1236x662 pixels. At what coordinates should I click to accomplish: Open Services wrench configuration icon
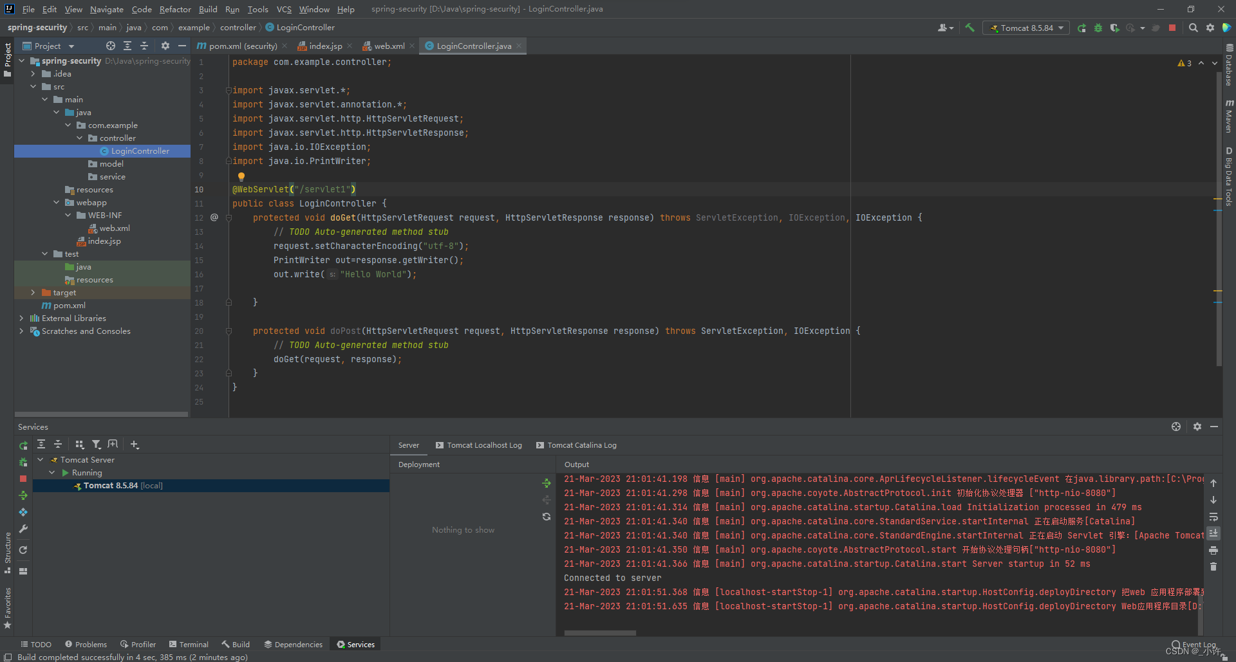[23, 529]
